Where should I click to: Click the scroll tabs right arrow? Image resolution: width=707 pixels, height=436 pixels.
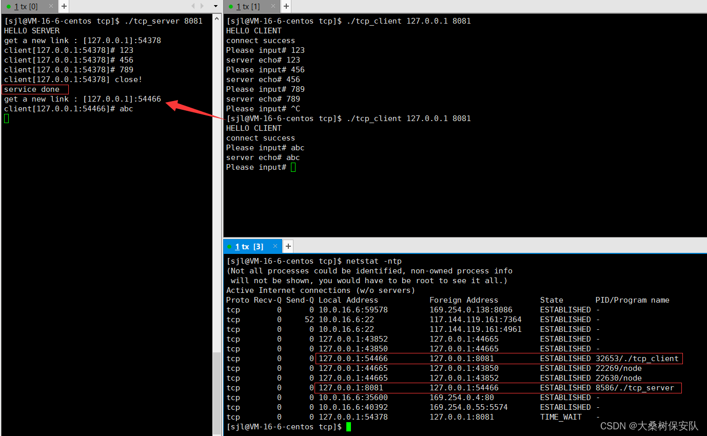click(203, 6)
